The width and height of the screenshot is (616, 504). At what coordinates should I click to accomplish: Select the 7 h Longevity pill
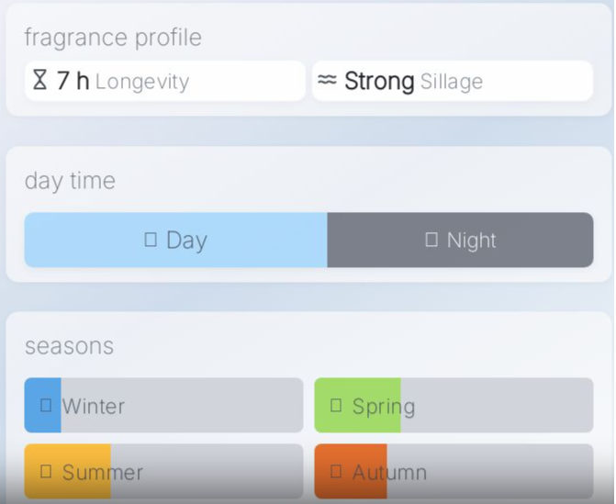click(165, 81)
